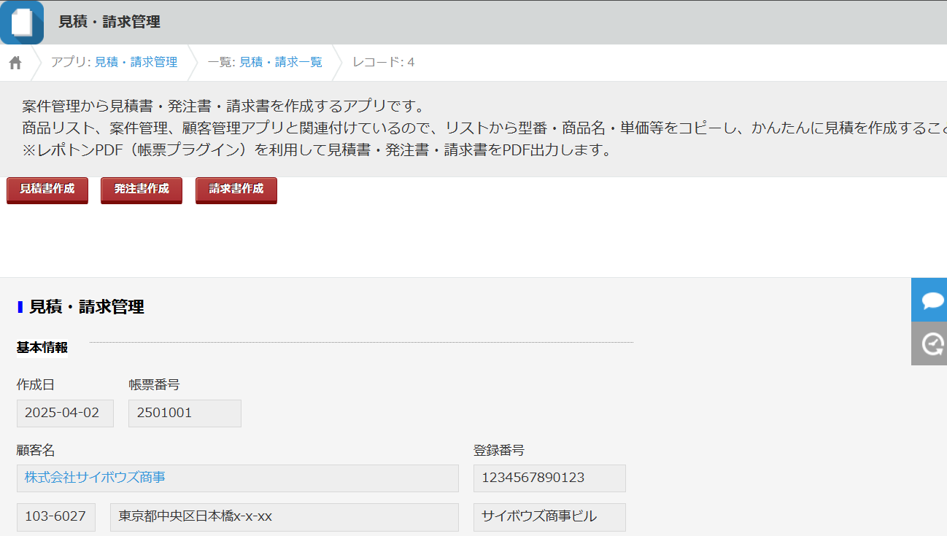Click the address field 東京都中央区日本橋x-x-xx
This screenshot has width=947, height=536.
point(285,517)
